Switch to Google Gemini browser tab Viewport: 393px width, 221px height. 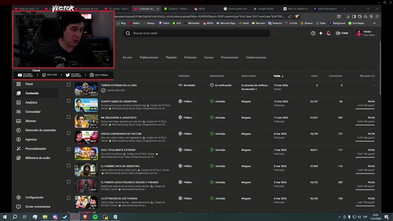tap(266, 9)
